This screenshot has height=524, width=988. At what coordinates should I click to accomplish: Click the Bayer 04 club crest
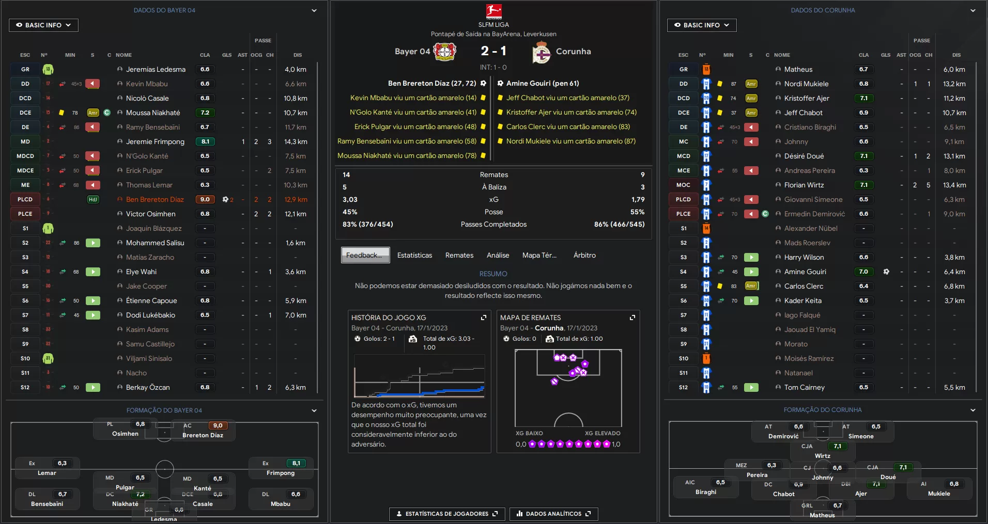pyautogui.click(x=444, y=51)
